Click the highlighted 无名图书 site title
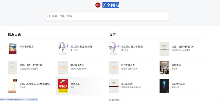Screen dimensions: 221x101 [111, 5]
